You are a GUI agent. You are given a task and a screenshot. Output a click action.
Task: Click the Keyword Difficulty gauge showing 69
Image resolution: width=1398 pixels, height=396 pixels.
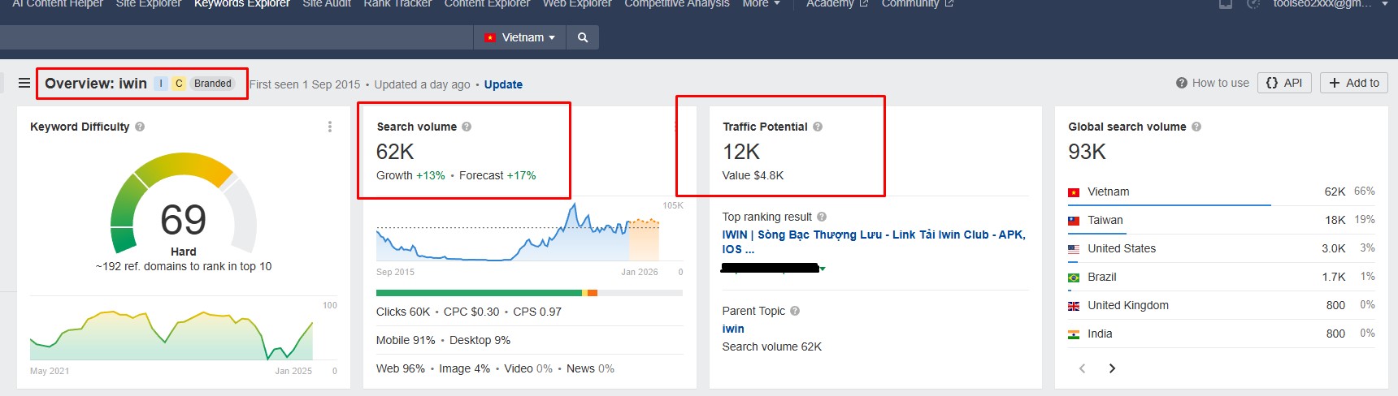[x=184, y=203]
